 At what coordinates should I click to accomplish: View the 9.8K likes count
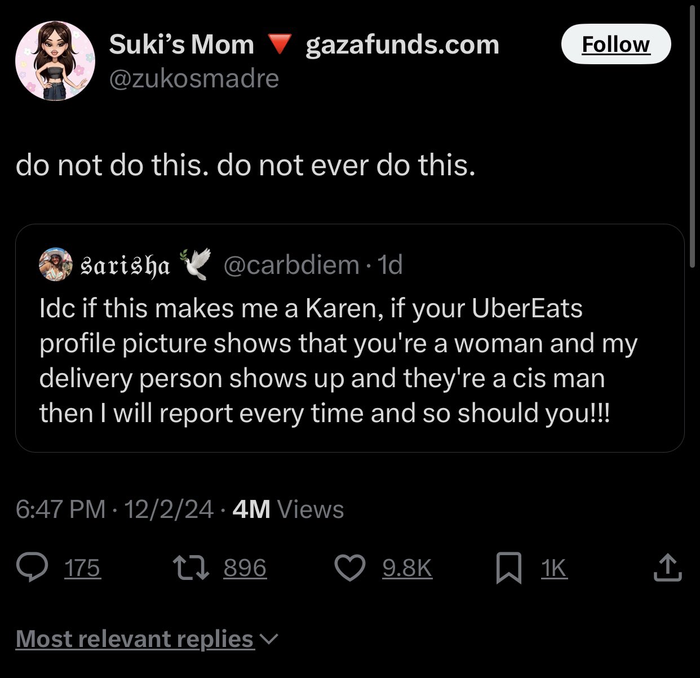[x=407, y=568]
